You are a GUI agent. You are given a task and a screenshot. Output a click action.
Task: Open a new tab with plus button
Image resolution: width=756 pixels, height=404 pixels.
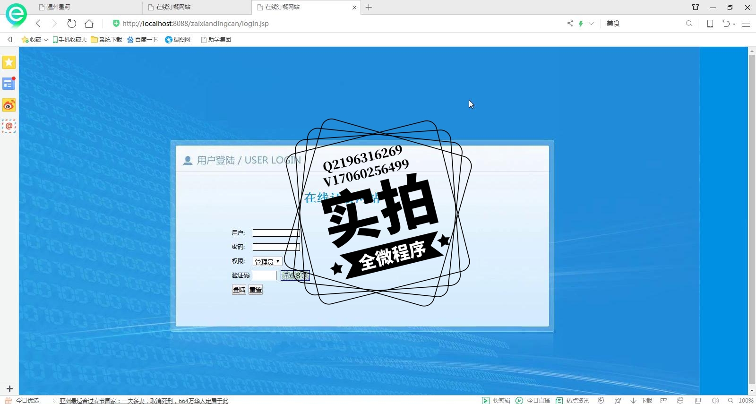click(369, 7)
